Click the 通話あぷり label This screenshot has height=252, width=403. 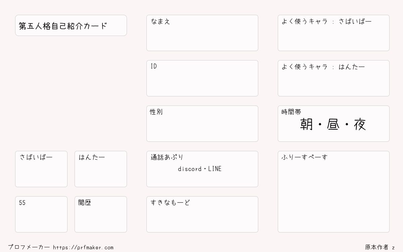167,157
